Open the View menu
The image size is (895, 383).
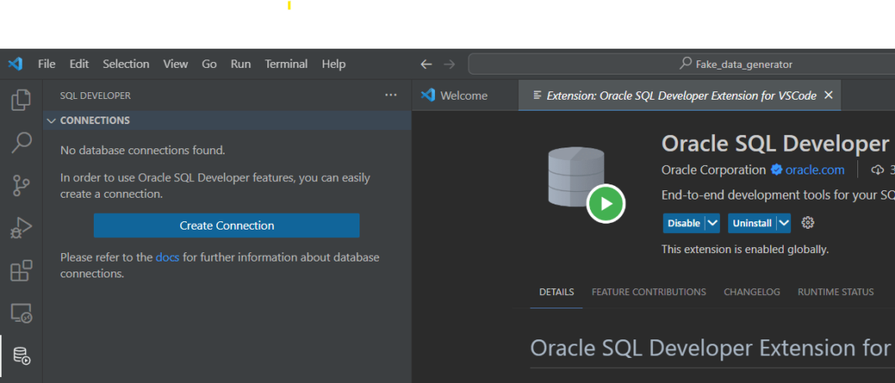[175, 64]
